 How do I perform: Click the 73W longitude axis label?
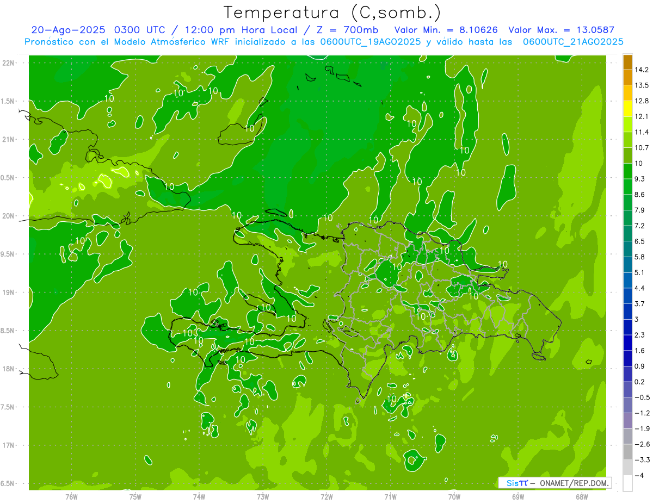click(263, 496)
